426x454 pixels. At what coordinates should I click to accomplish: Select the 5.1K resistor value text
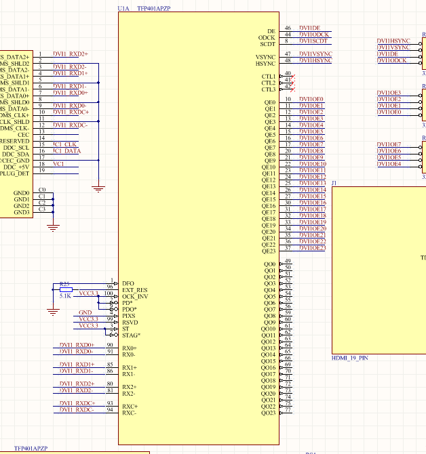[x=65, y=296]
